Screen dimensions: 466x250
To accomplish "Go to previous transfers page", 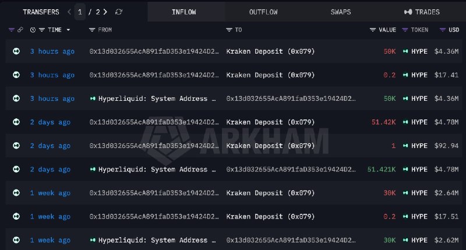I will [x=69, y=12].
